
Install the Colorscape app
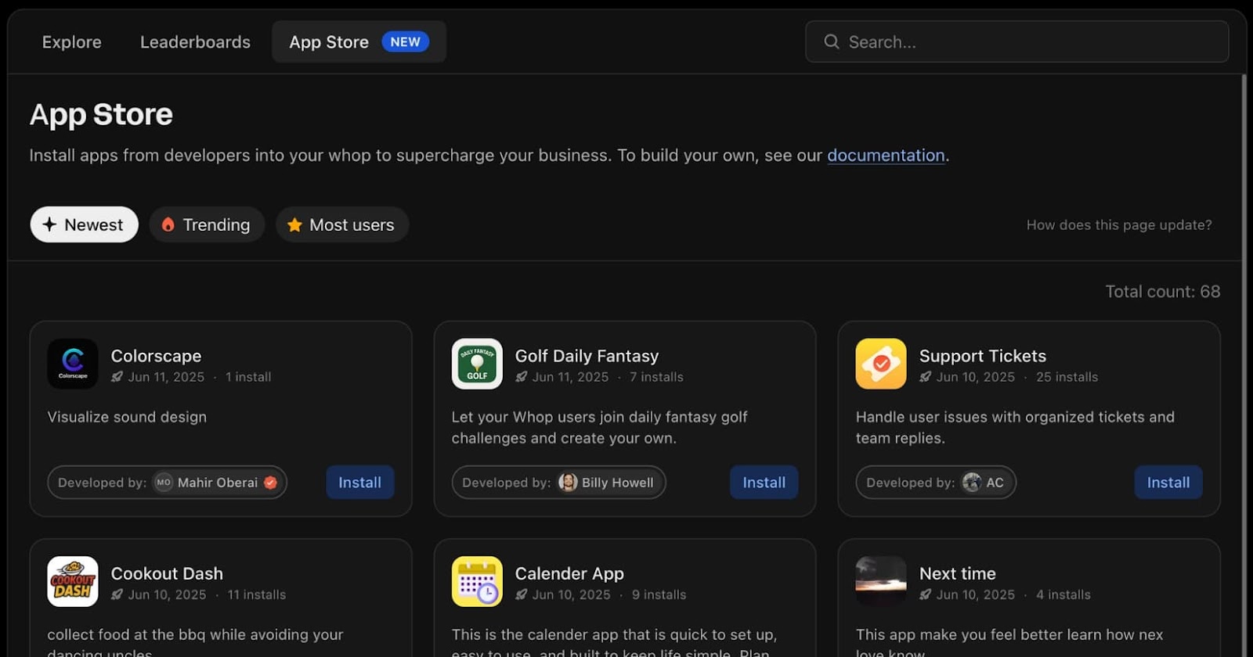tap(359, 483)
